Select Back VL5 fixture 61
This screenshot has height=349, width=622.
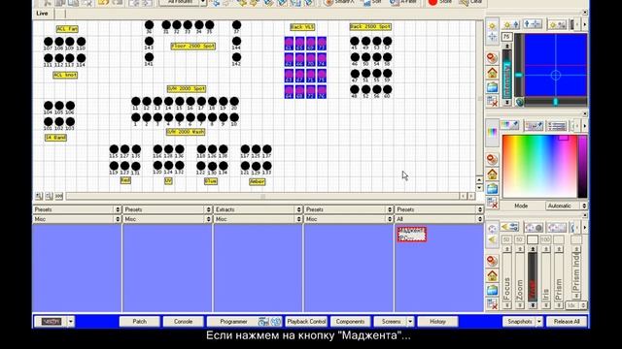[289, 44]
